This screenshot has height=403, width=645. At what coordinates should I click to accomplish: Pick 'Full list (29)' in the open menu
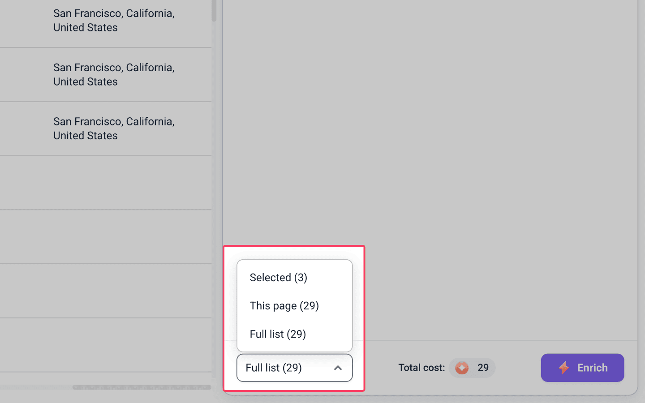pyautogui.click(x=294, y=334)
